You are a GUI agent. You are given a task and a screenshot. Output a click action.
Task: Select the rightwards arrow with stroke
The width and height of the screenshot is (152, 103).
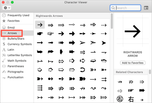click(83, 88)
